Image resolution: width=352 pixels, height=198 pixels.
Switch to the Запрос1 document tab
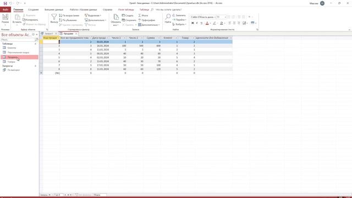[x=49, y=34]
